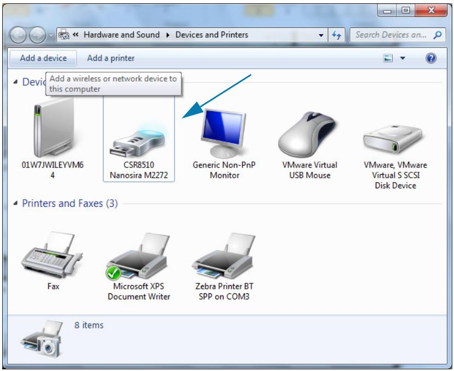Go forward with the Forward arrow button

38,35
